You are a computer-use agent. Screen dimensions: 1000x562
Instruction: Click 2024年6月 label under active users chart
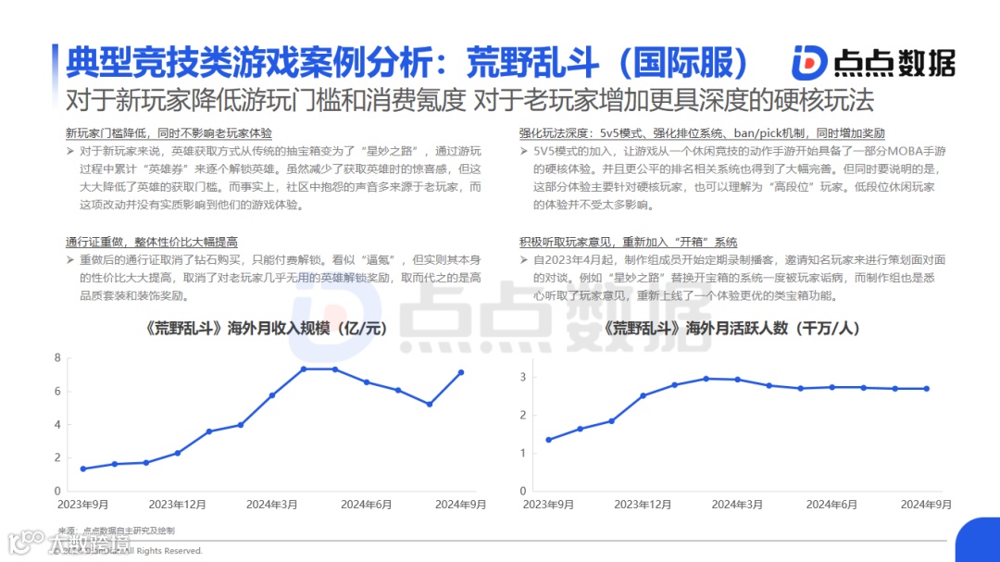coord(831,505)
